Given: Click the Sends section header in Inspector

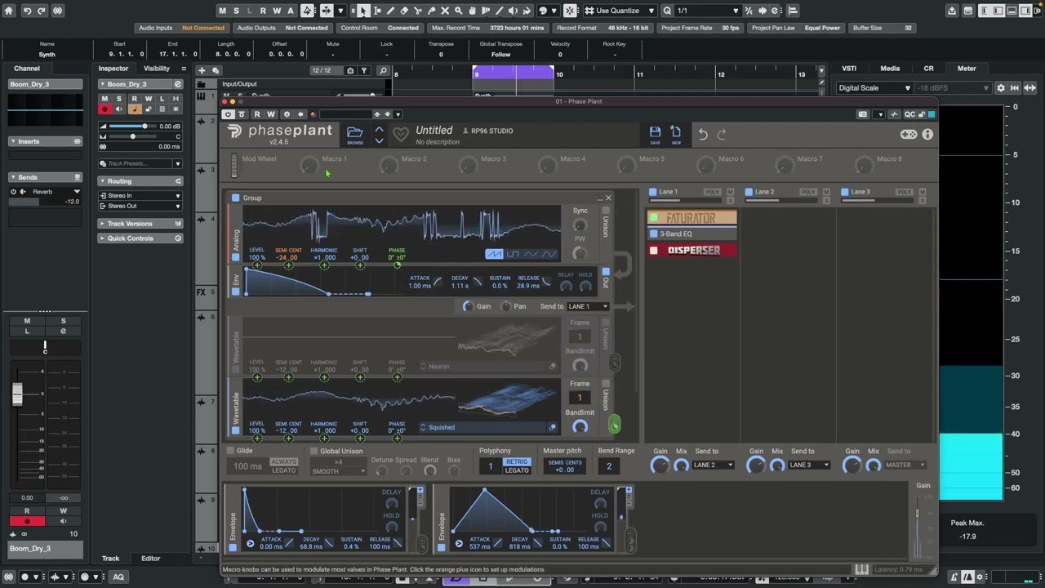Looking at the screenshot, I should tap(45, 177).
